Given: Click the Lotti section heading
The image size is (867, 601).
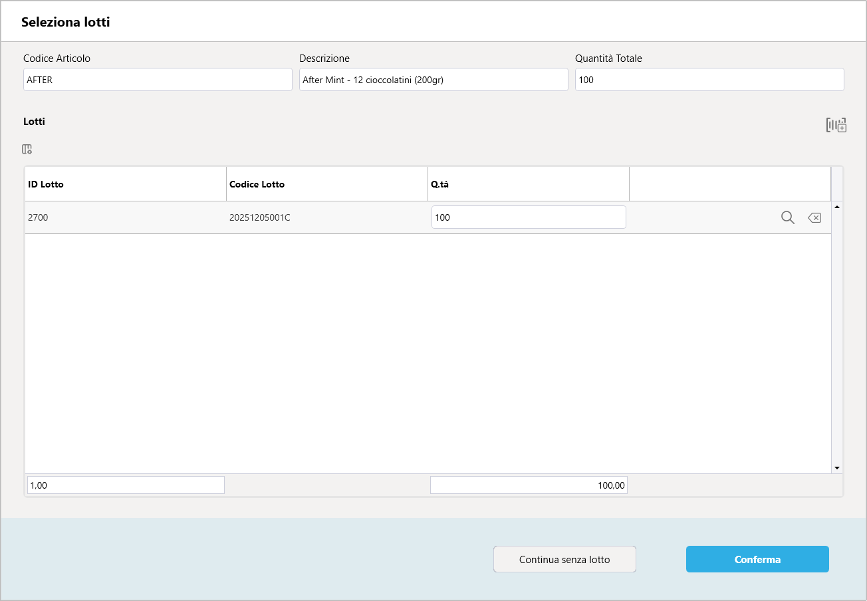Looking at the screenshot, I should coord(34,122).
